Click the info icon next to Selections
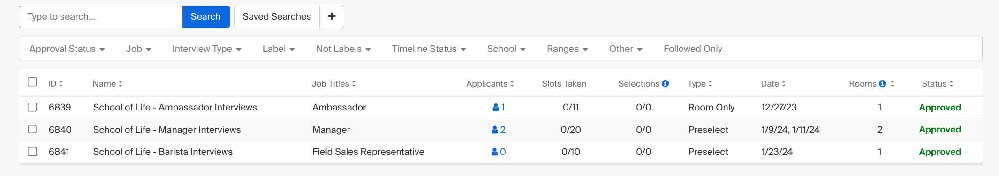The height and width of the screenshot is (176, 999). click(665, 84)
